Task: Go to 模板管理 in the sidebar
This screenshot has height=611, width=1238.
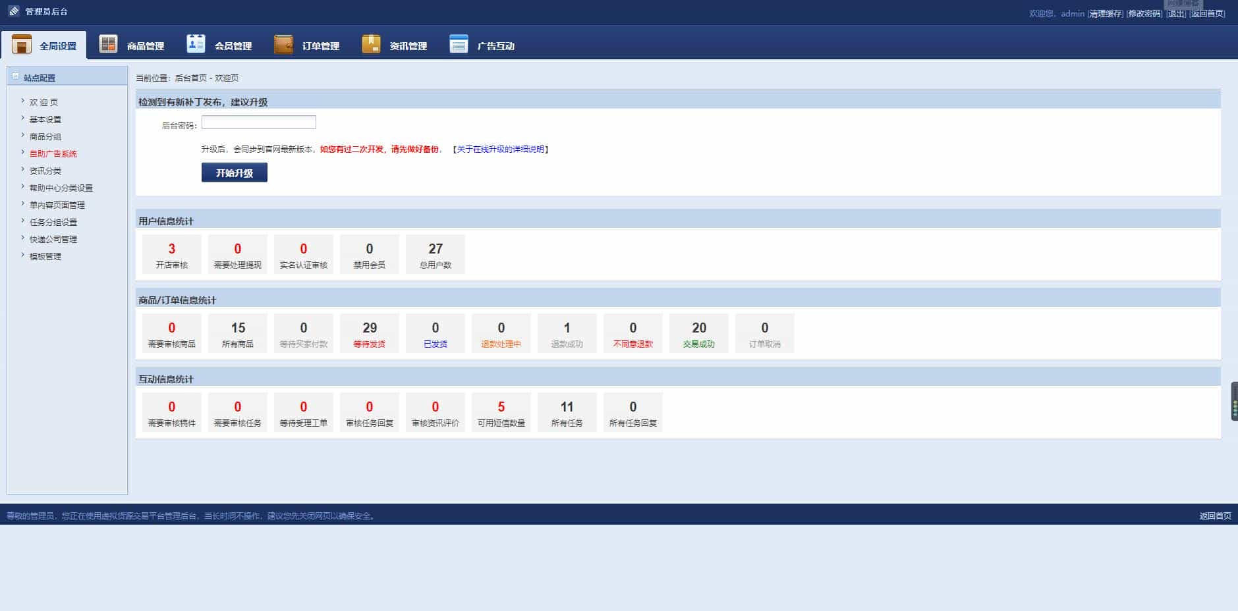Action: click(45, 256)
